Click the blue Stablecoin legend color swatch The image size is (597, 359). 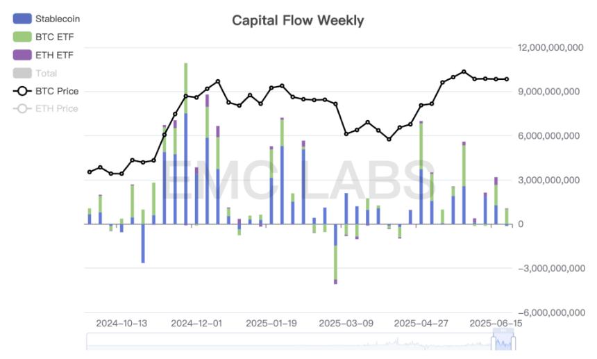22,19
